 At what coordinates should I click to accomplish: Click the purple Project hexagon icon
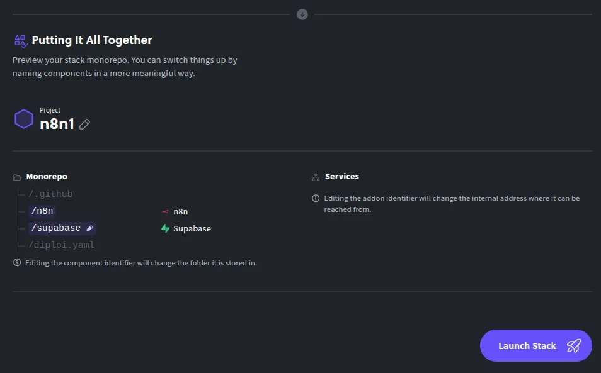(x=24, y=118)
